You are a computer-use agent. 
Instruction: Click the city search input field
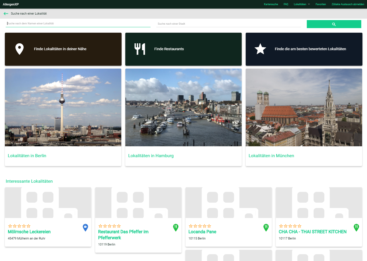229,24
